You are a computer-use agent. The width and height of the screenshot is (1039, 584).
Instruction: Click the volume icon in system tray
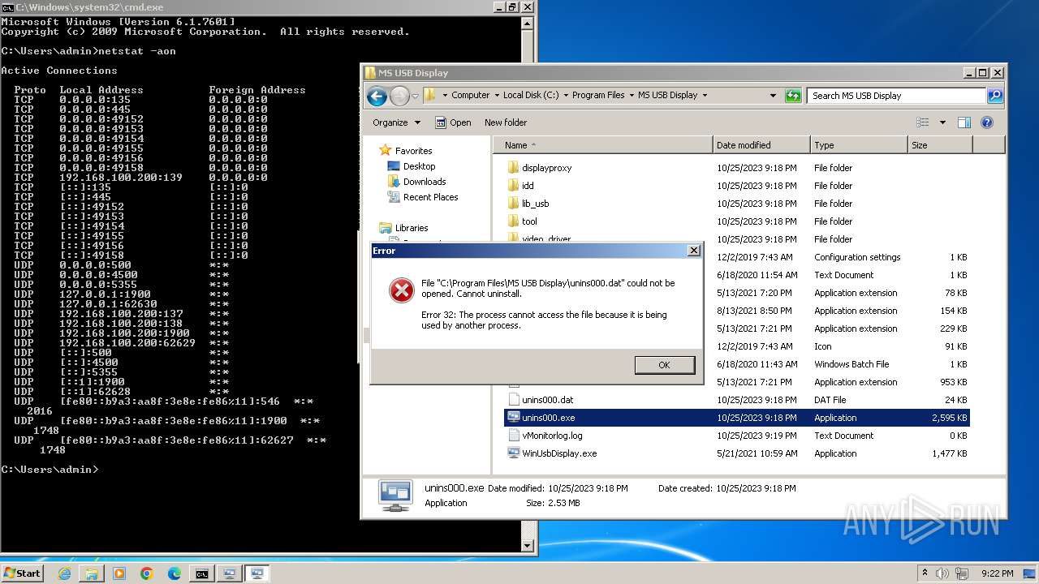pos(942,573)
